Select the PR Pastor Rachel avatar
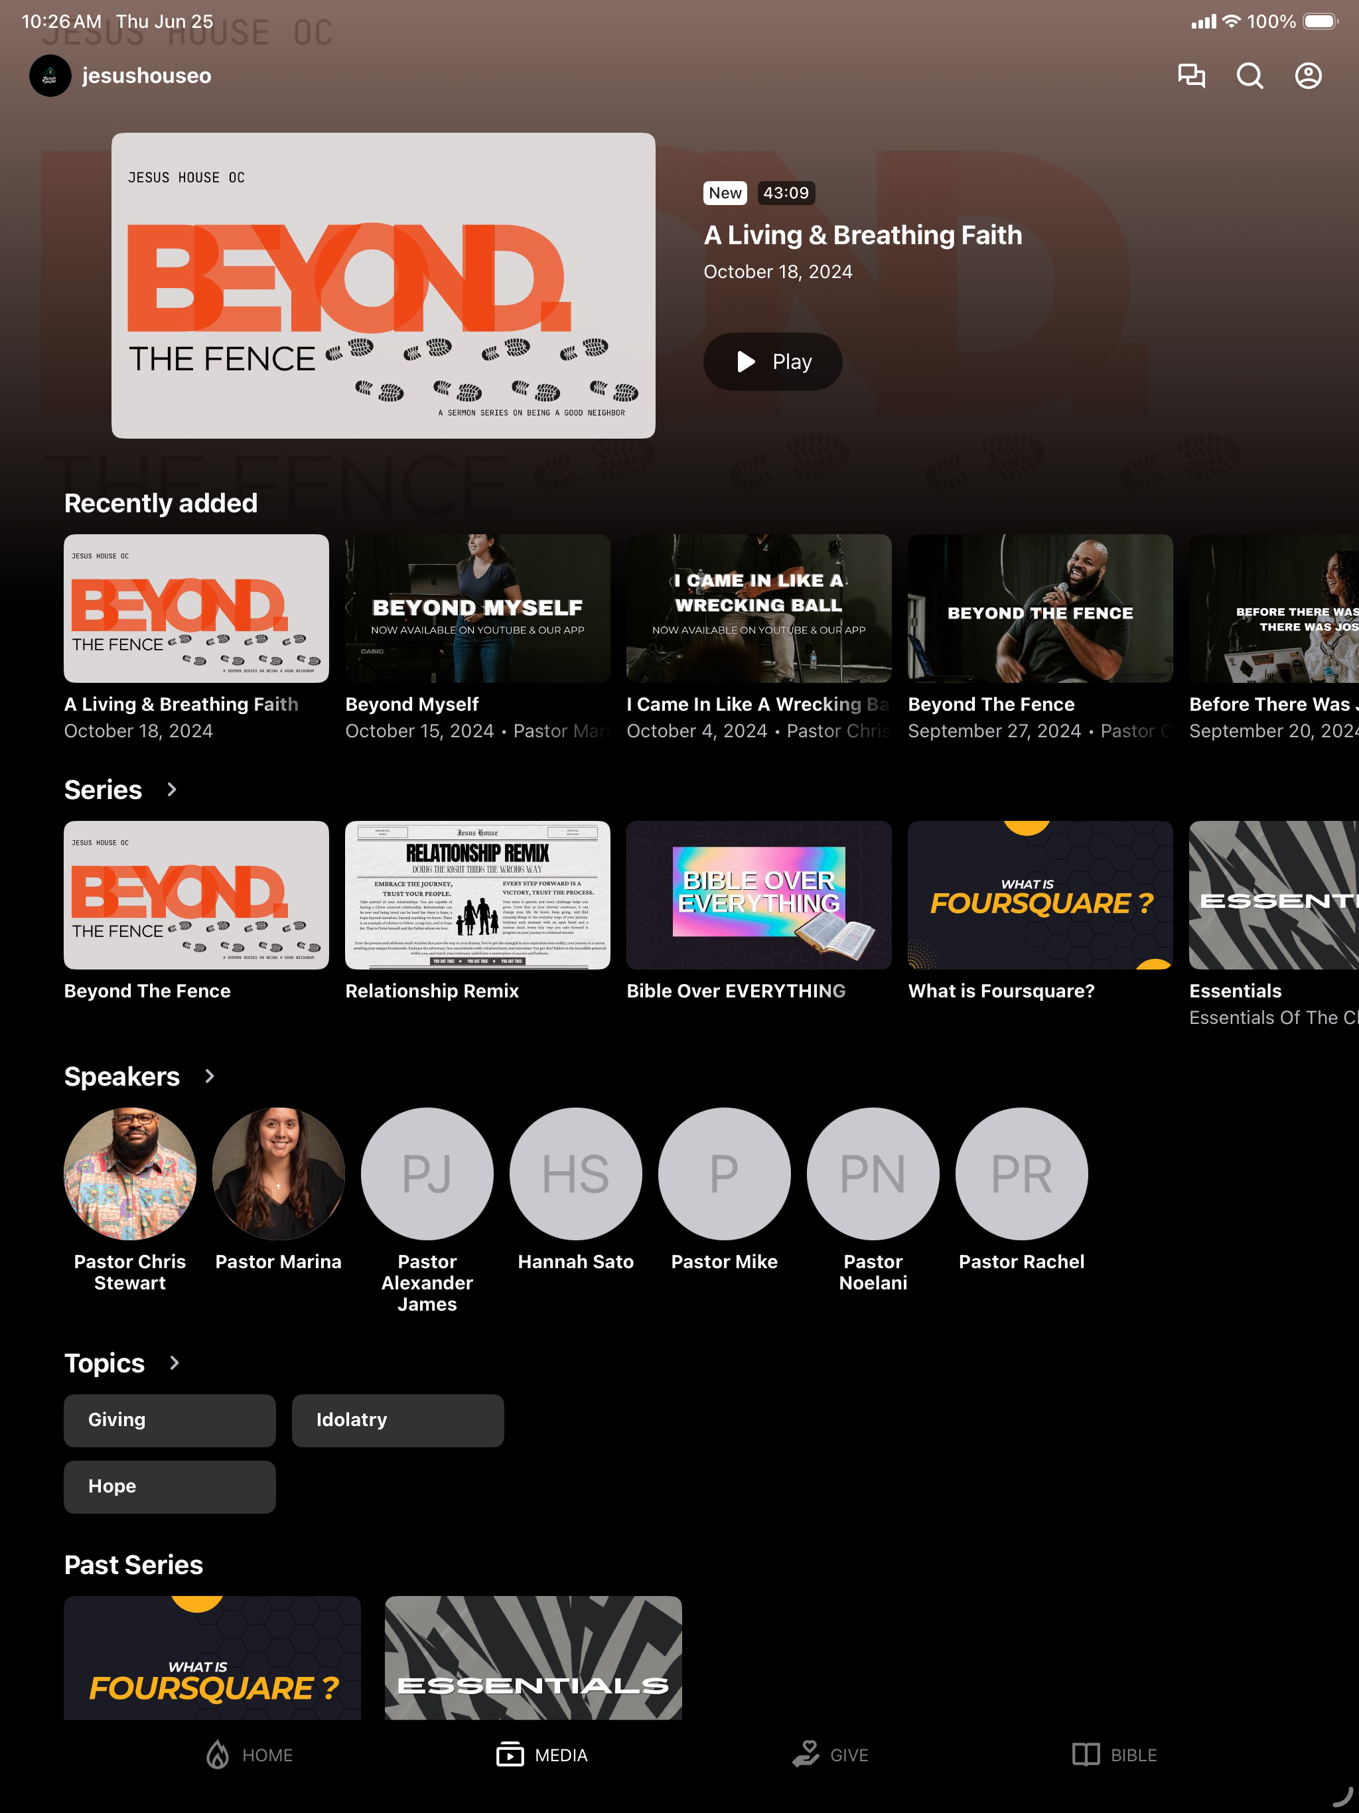1359x1813 pixels. (1021, 1173)
